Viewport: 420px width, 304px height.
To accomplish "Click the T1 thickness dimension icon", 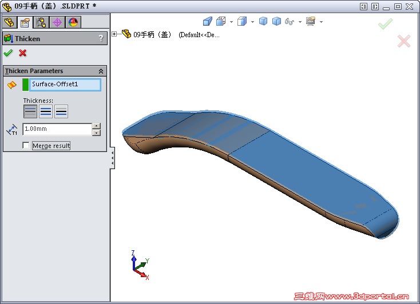I will (x=12, y=130).
